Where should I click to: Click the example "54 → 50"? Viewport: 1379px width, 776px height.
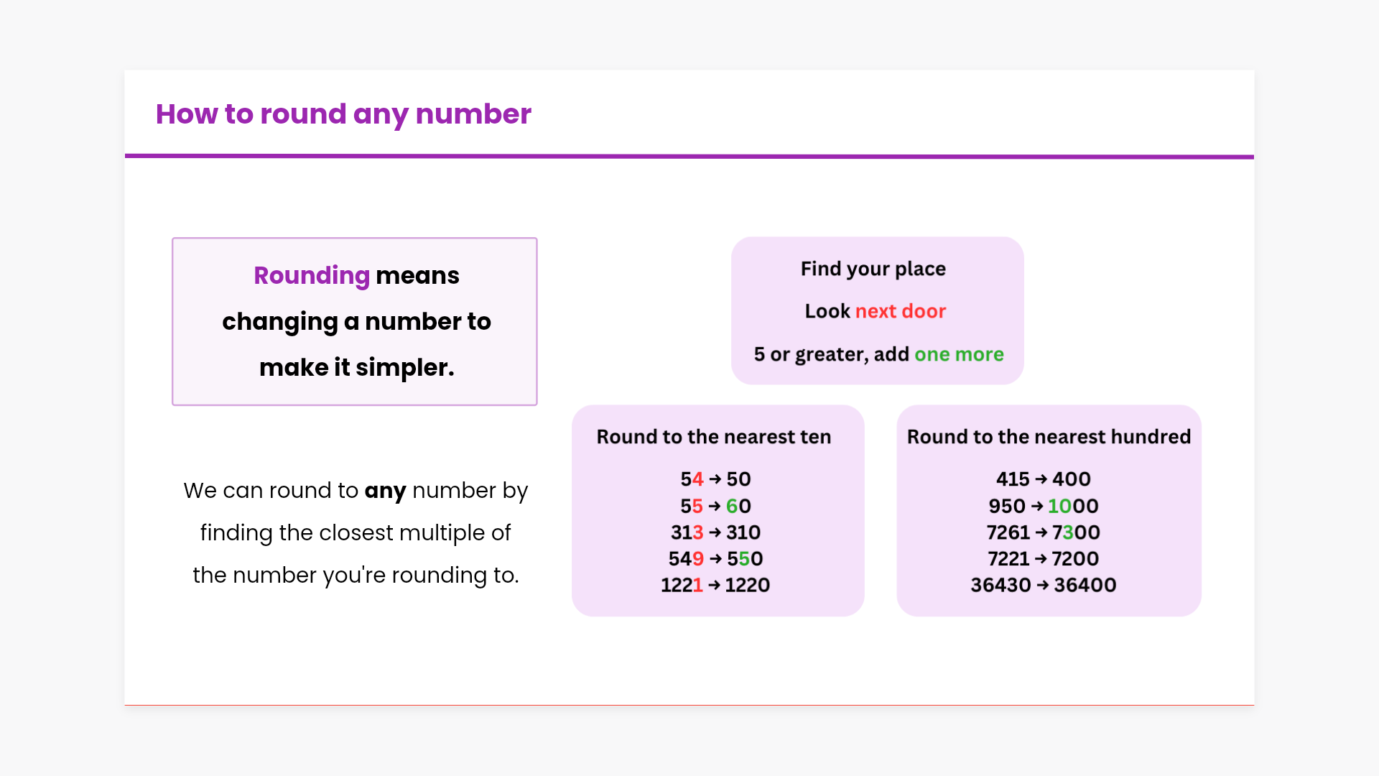715,479
